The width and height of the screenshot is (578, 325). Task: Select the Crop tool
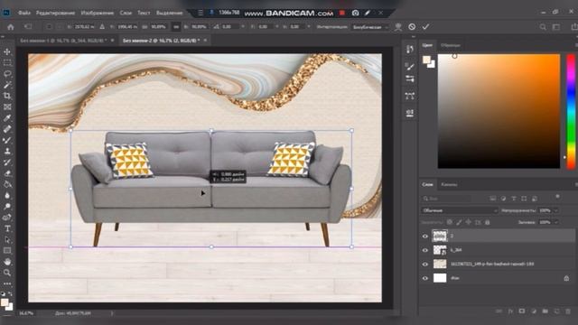click(7, 96)
